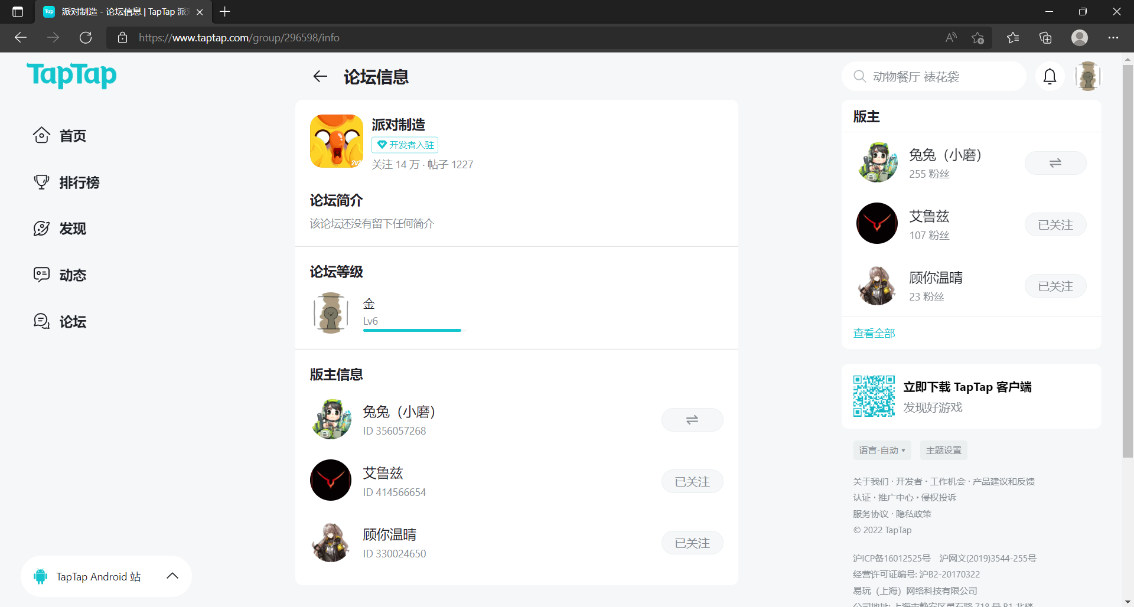Image resolution: width=1134 pixels, height=607 pixels.
Task: Open the user profile avatar menu
Action: pyautogui.click(x=1087, y=77)
